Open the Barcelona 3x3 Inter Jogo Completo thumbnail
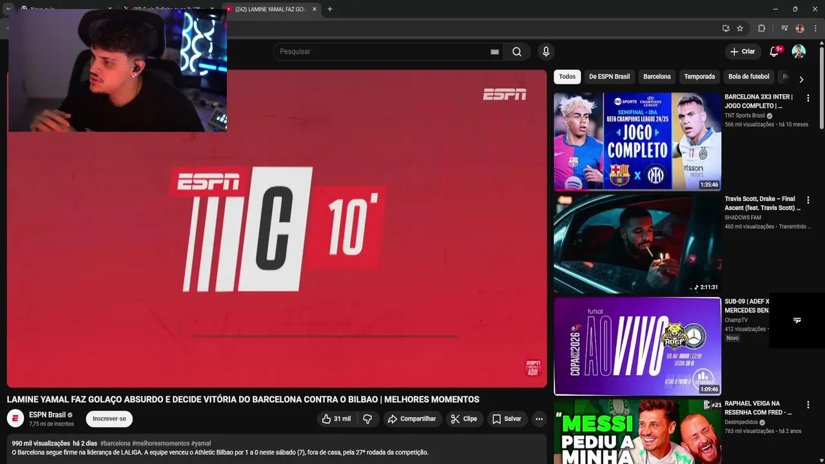The height and width of the screenshot is (464, 825). [x=637, y=142]
